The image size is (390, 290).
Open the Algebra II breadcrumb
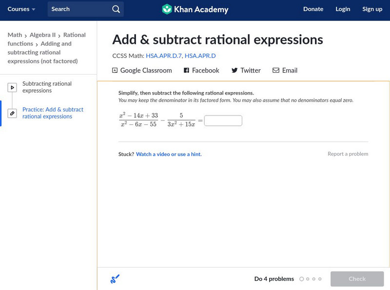[x=42, y=35]
